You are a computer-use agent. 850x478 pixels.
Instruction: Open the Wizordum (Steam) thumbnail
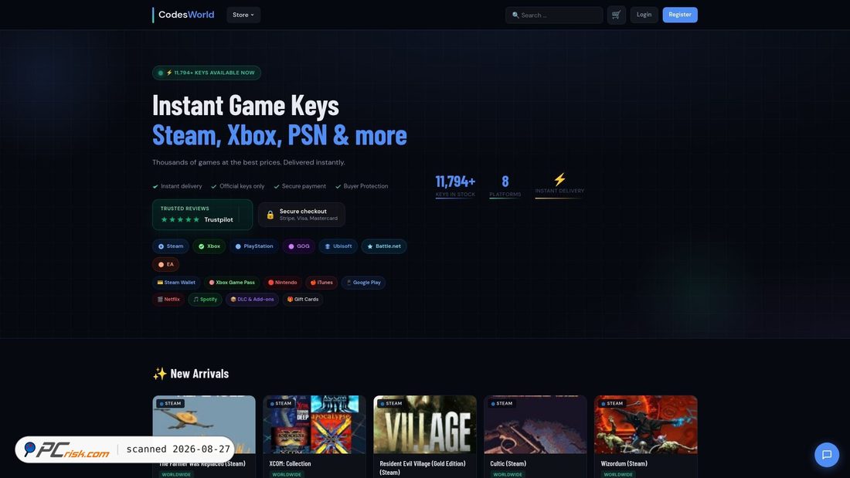[646, 425]
